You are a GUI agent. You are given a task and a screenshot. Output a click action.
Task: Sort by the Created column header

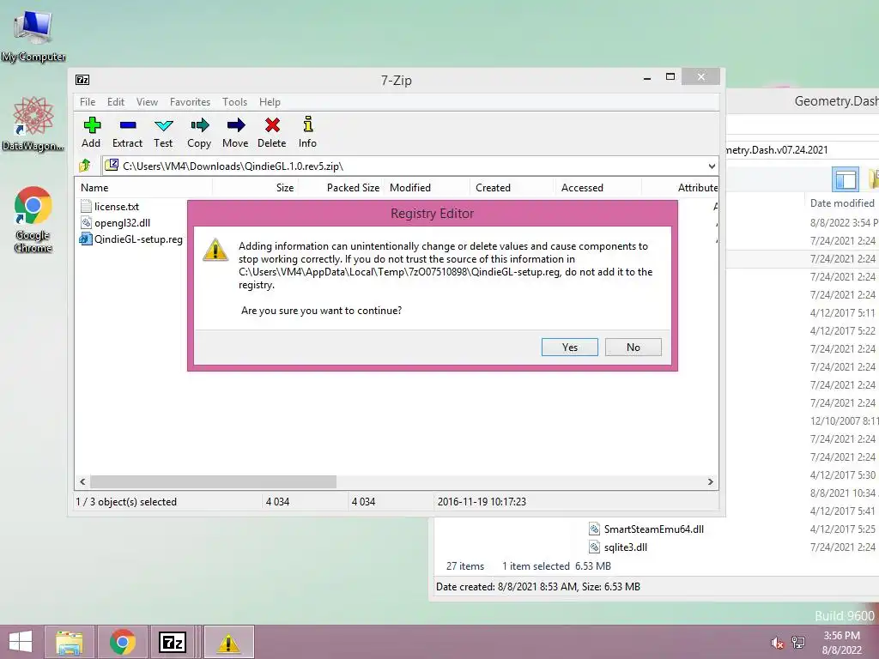512,188
